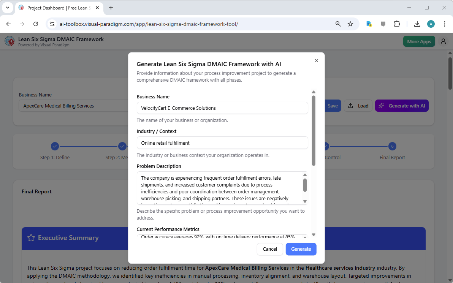Screen dimensions: 453x283
Task: Open More Apps
Action: (419, 41)
